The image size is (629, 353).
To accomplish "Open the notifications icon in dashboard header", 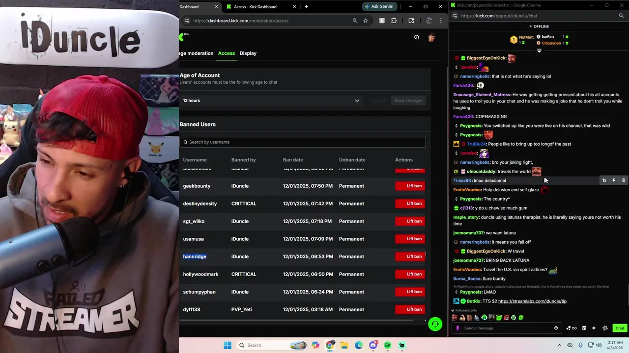I will pos(417,37).
